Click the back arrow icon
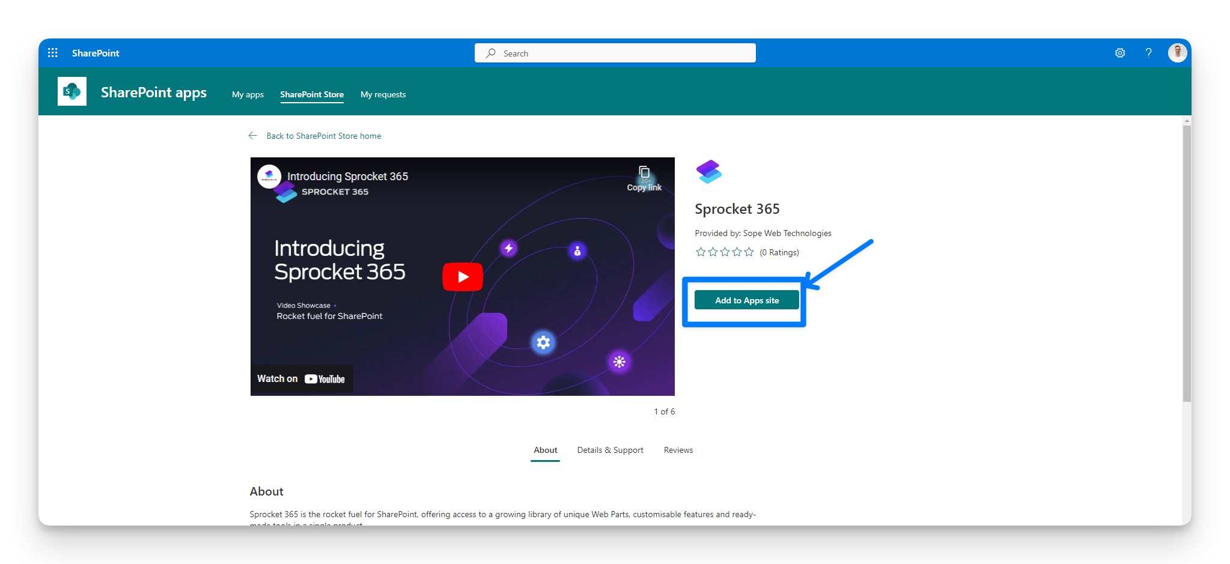The height and width of the screenshot is (564, 1230). (253, 135)
